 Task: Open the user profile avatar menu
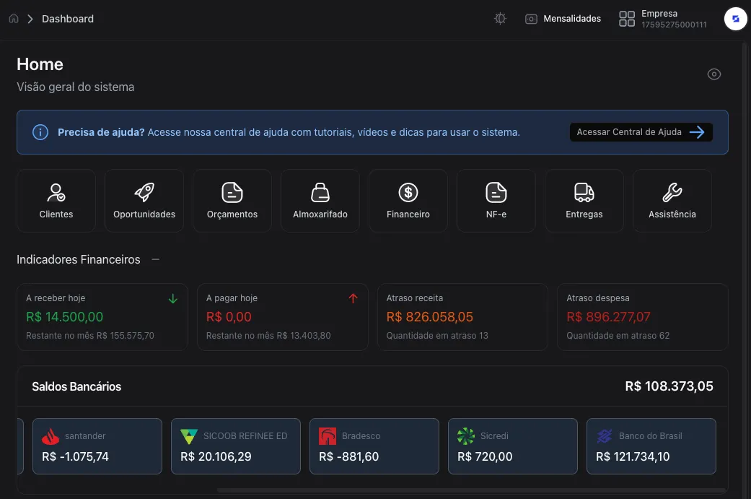[x=735, y=19]
